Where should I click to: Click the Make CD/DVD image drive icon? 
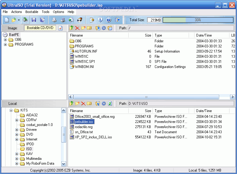[54, 20]
